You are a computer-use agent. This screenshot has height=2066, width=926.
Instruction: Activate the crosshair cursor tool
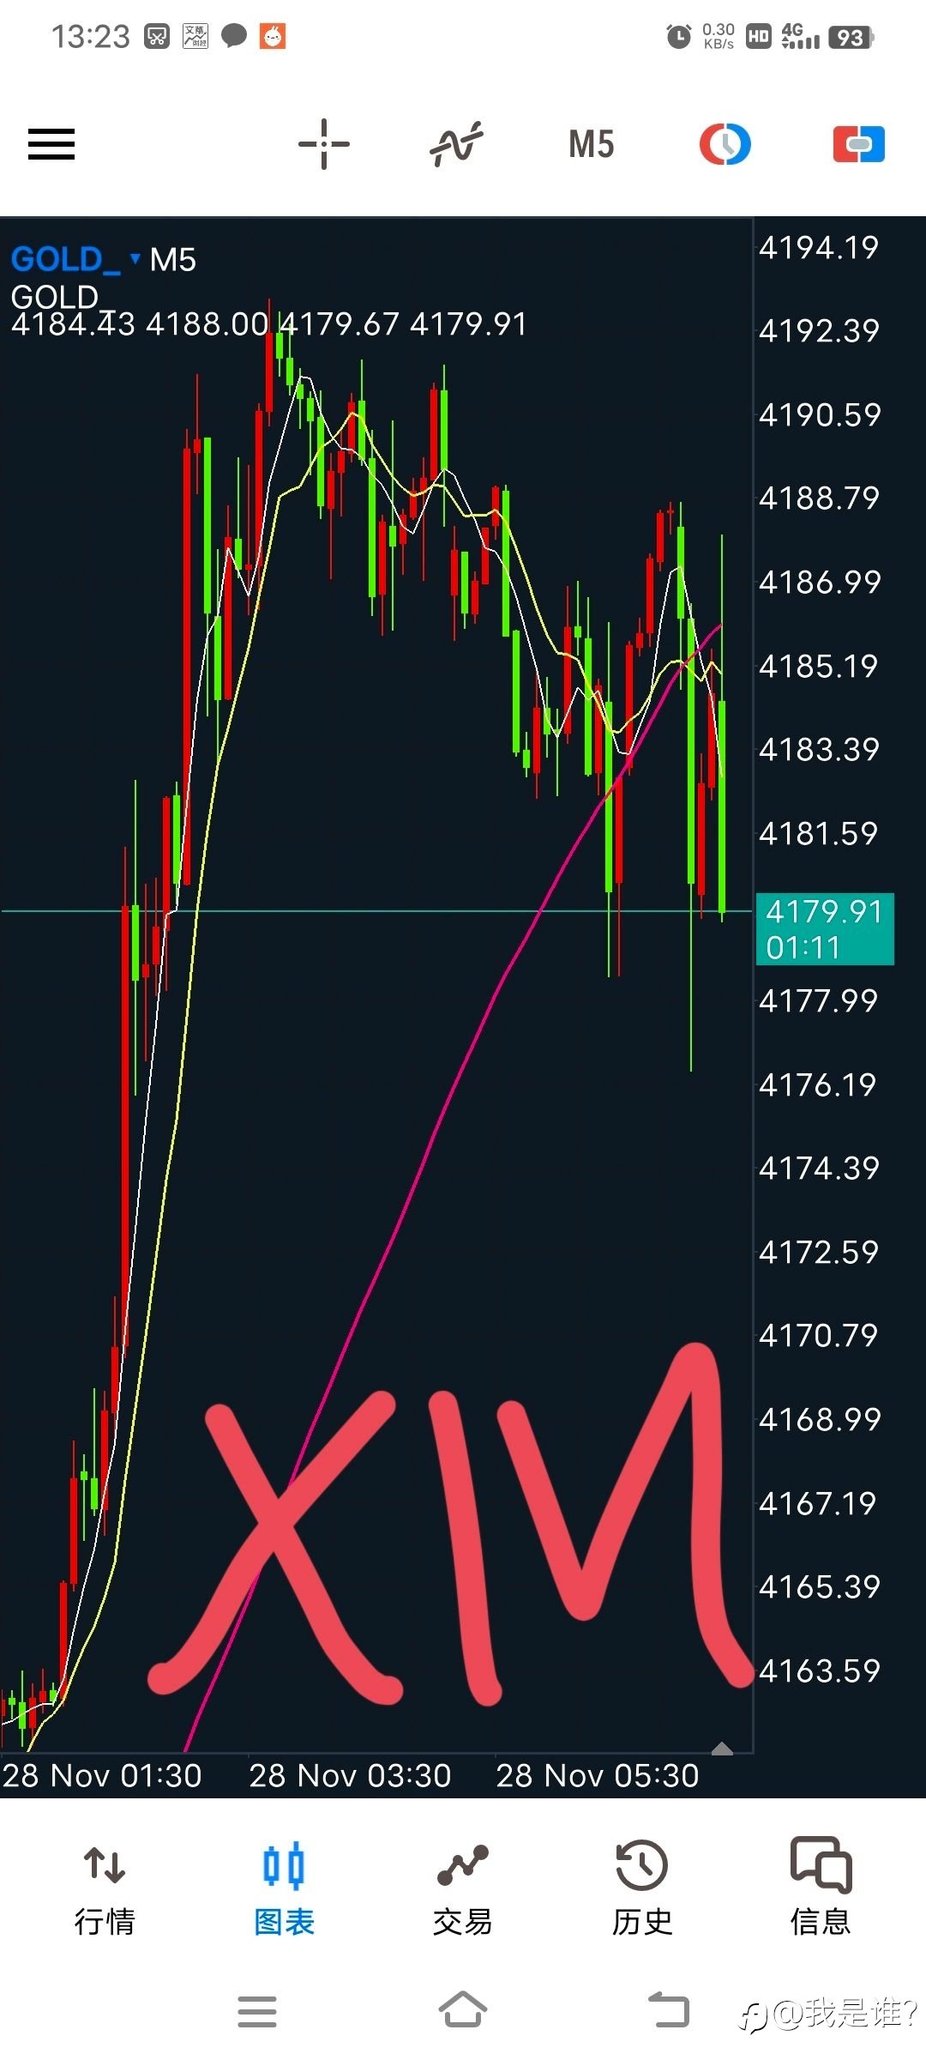(x=324, y=144)
